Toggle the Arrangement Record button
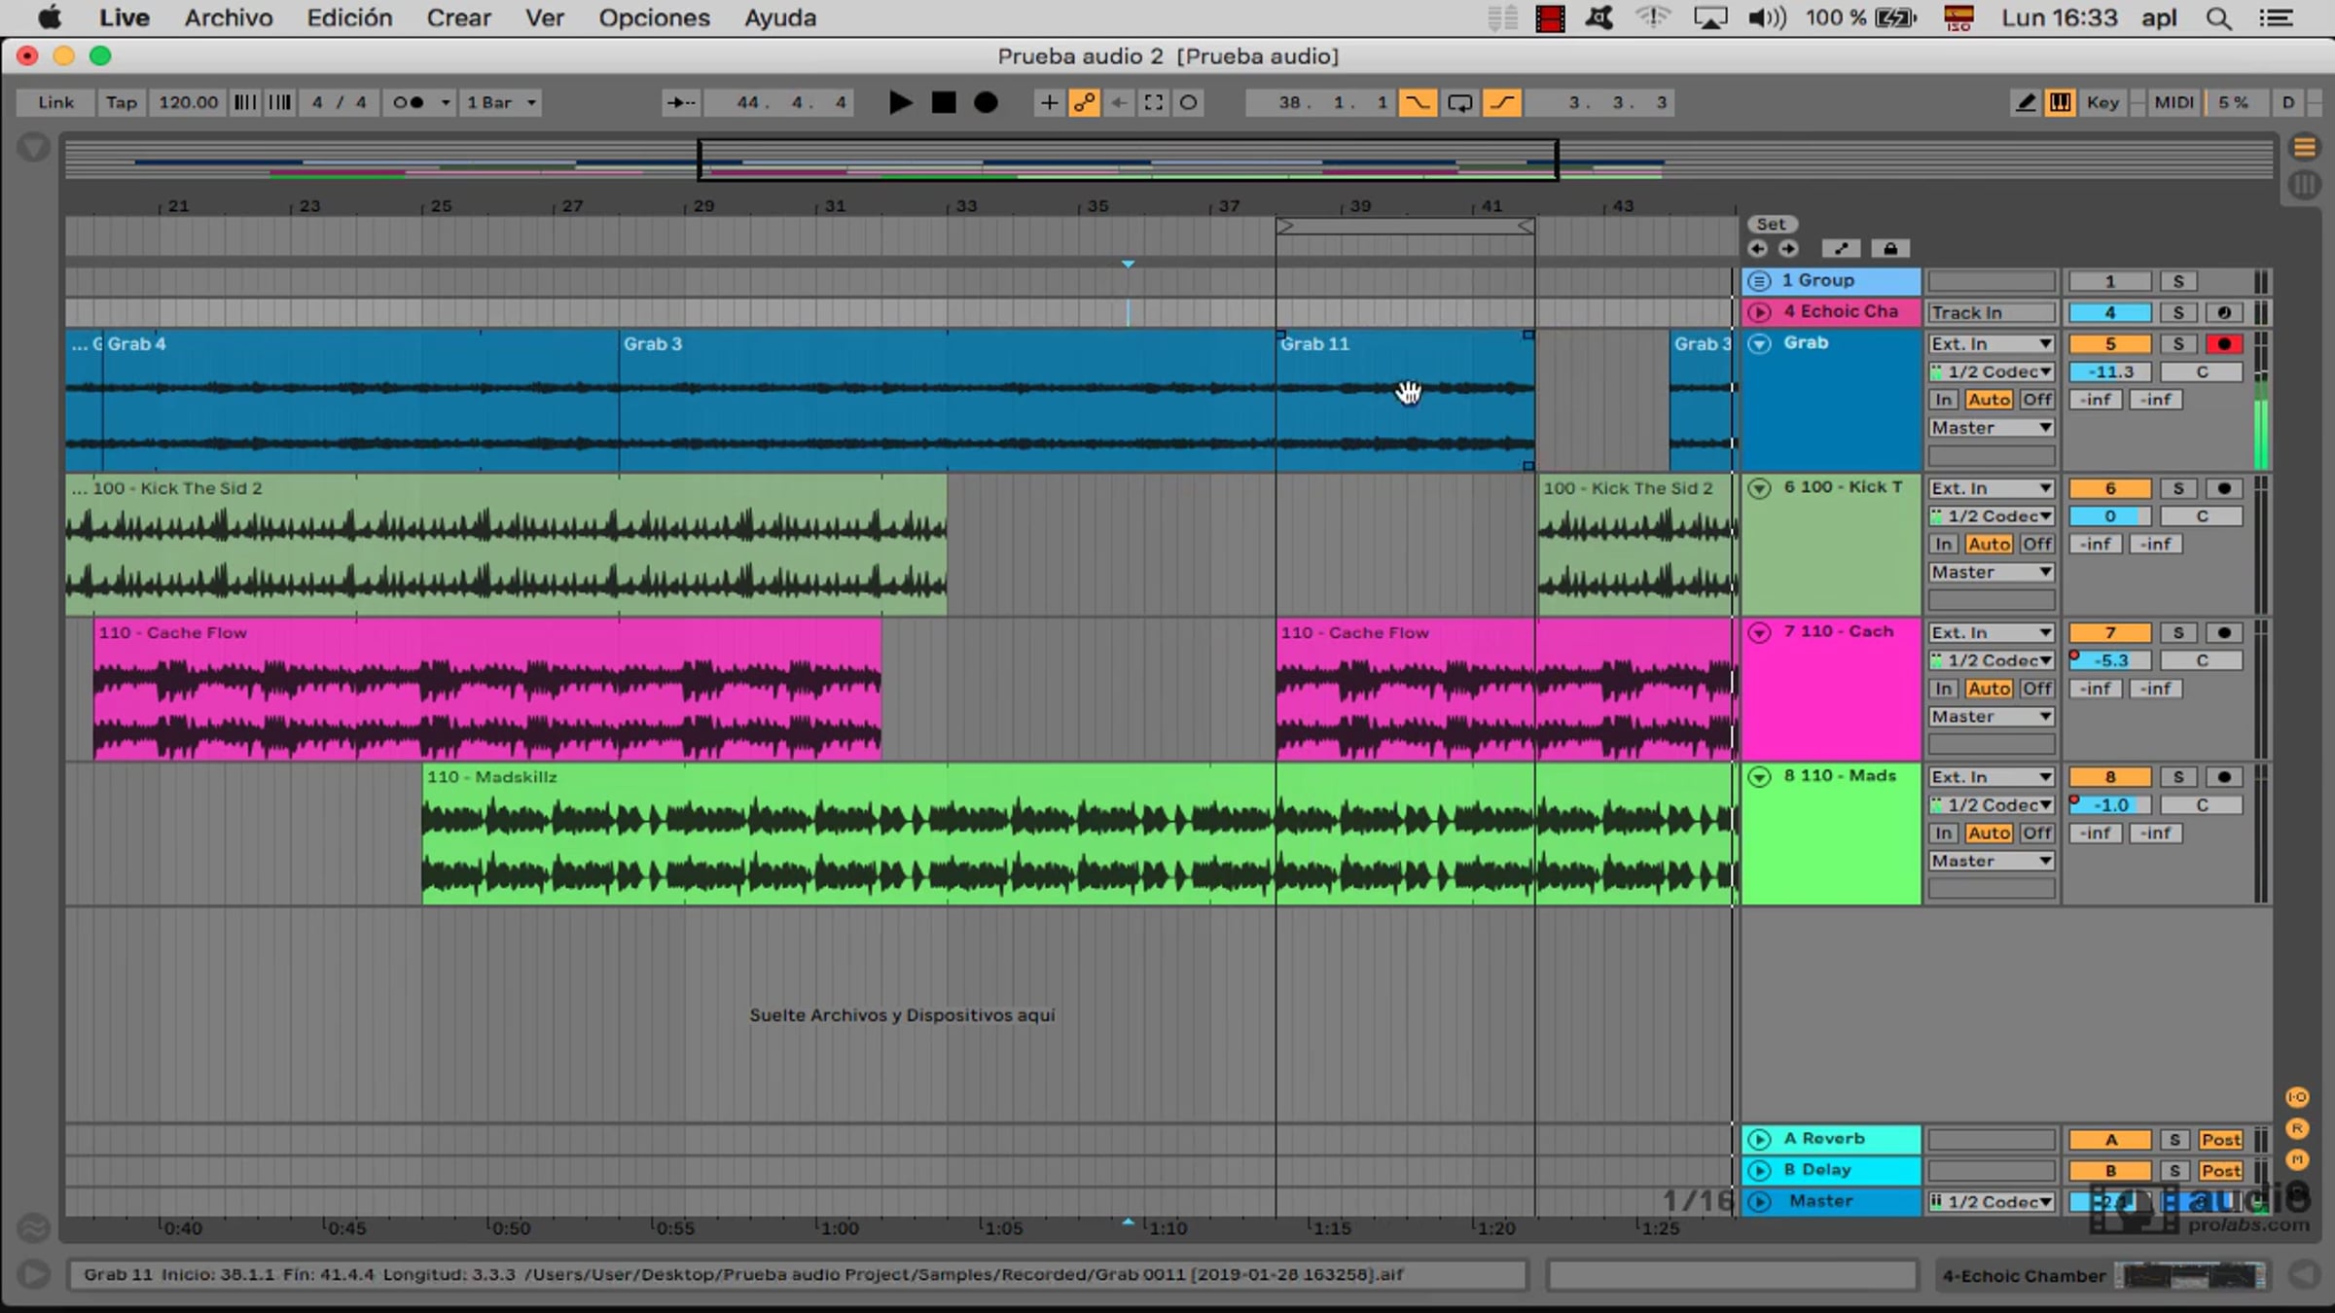Screen dimensions: 2335x1313 [x=986, y=102]
